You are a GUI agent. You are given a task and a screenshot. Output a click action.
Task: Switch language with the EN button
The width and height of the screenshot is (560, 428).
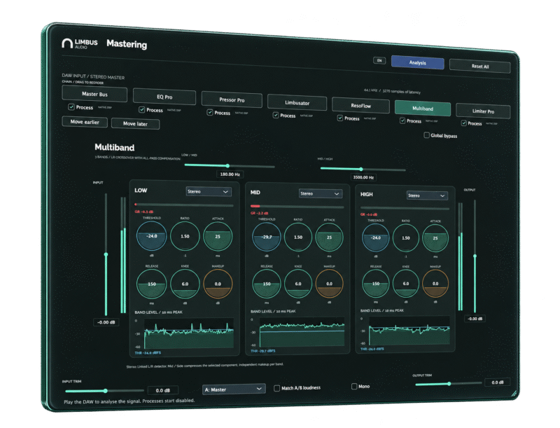[x=379, y=60]
